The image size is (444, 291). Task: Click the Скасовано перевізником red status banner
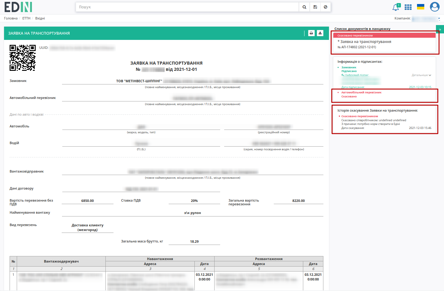pyautogui.click(x=384, y=36)
